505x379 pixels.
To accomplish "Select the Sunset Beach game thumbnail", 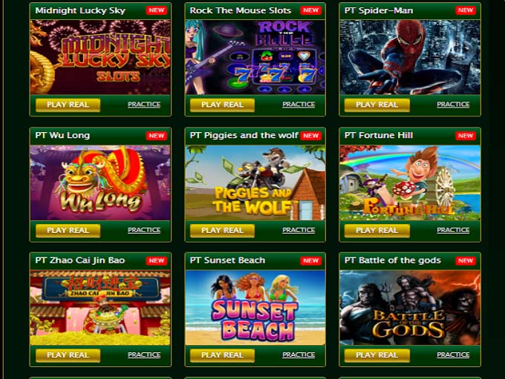I will click(x=255, y=308).
